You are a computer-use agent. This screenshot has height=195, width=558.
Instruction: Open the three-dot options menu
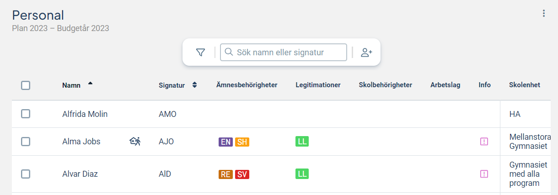tap(544, 13)
